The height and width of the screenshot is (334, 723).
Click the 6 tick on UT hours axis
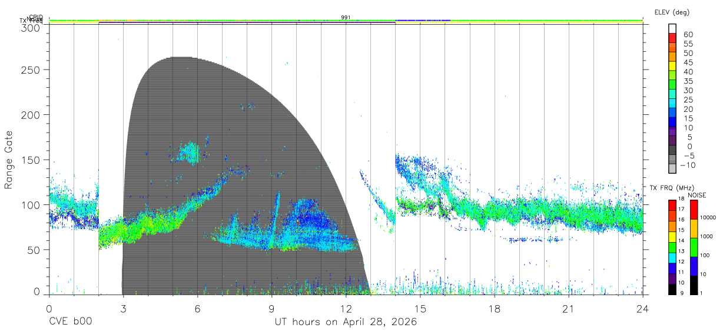(x=197, y=309)
